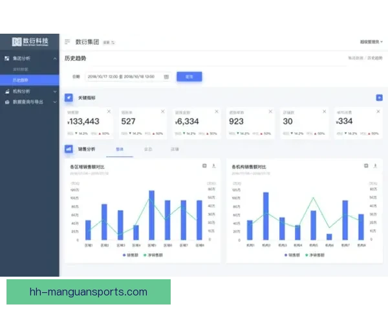Toggle 净销售额 legend in 各机构 chart
This screenshot has width=388, height=311.
pos(315,255)
